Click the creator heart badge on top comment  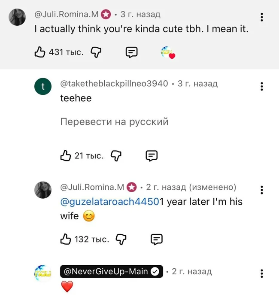[x=168, y=53]
